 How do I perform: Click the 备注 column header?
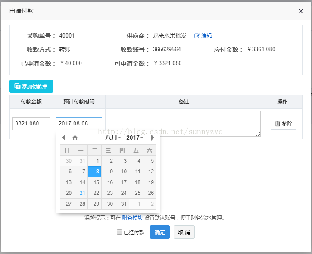(184, 102)
